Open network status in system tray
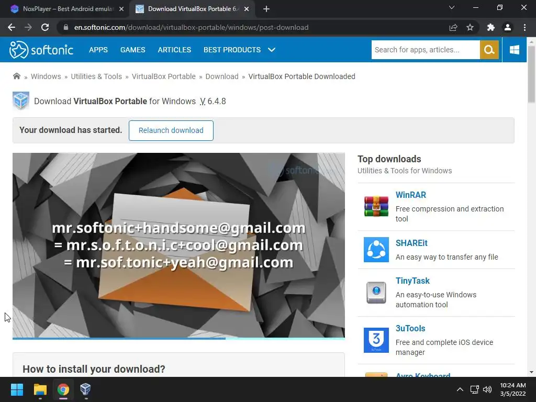Screen dimensions: 536x402 474,389
